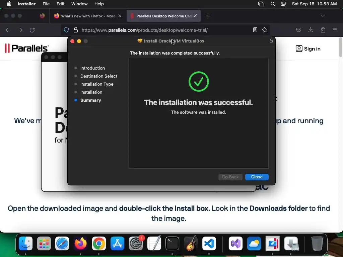Open Control Center in menu bar
The image size is (343, 257).
coord(284,4)
